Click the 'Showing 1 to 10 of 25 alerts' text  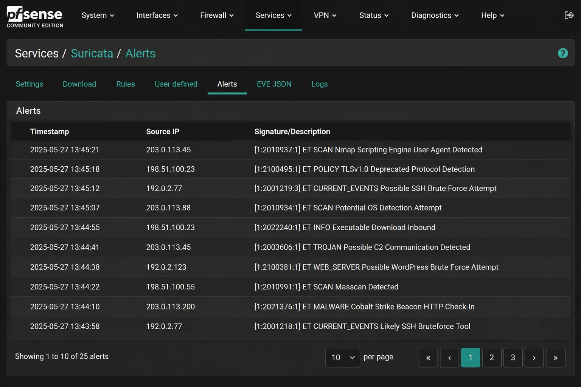62,356
